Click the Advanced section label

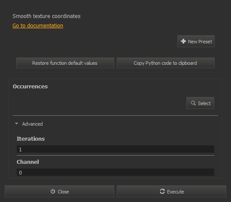coord(32,124)
